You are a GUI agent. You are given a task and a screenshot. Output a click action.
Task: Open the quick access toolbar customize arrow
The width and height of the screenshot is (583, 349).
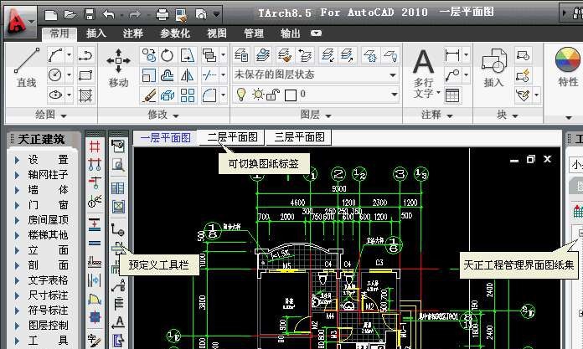[216, 15]
